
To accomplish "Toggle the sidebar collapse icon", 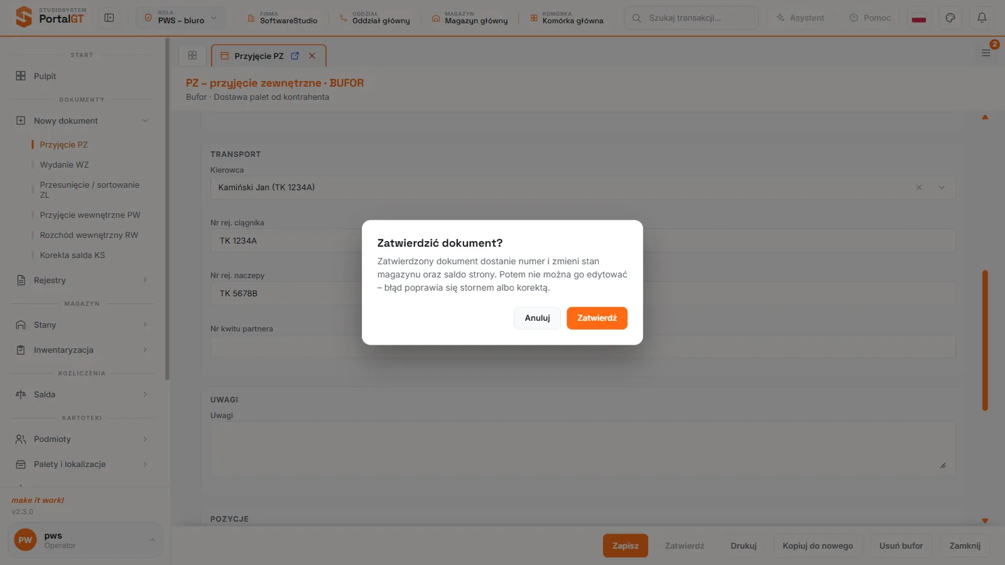I will coord(109,18).
